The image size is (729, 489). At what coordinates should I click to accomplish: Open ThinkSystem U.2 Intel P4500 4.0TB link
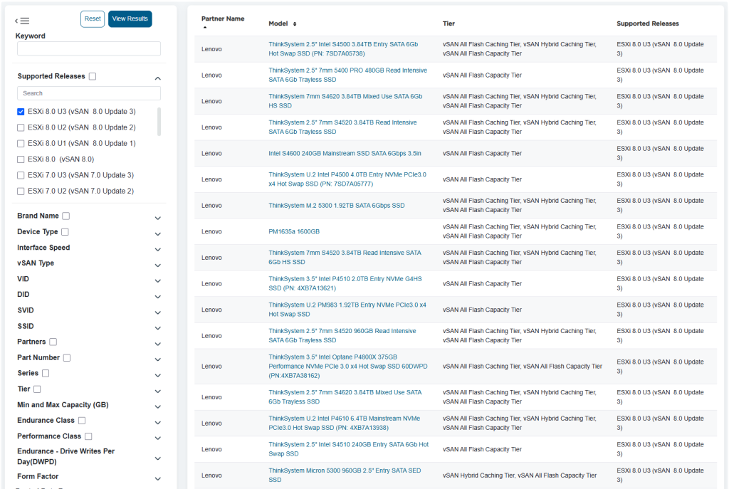(347, 179)
